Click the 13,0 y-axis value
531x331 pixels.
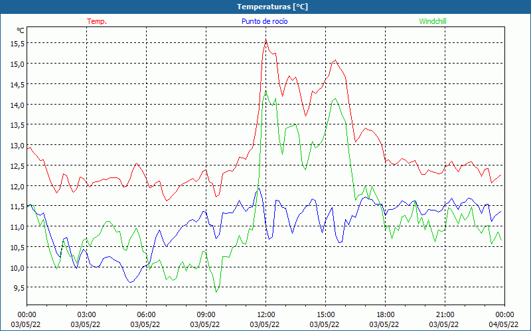[x=17, y=146]
